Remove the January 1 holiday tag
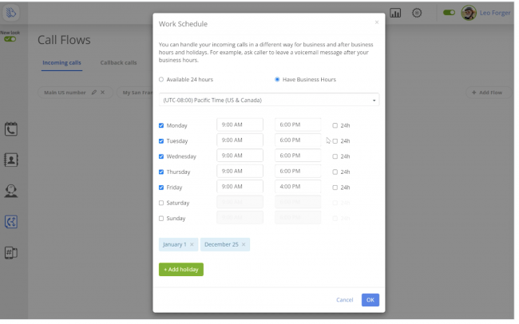 pyautogui.click(x=192, y=244)
